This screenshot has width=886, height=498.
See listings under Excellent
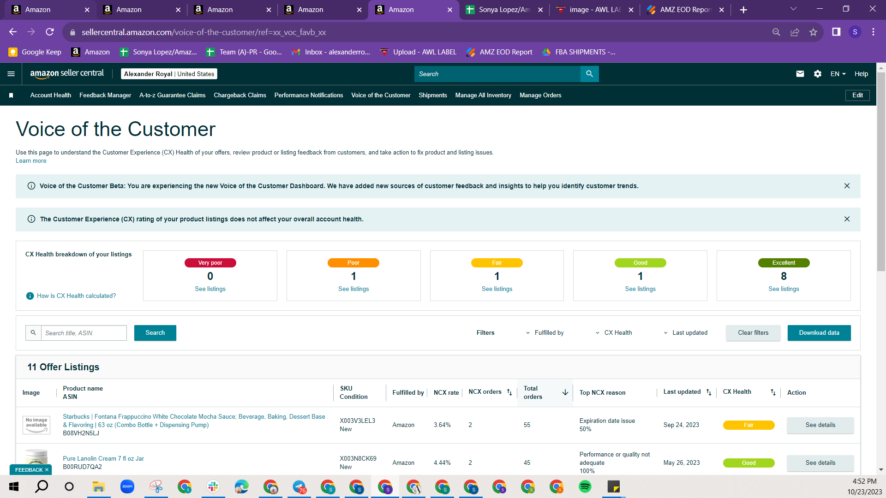point(784,289)
